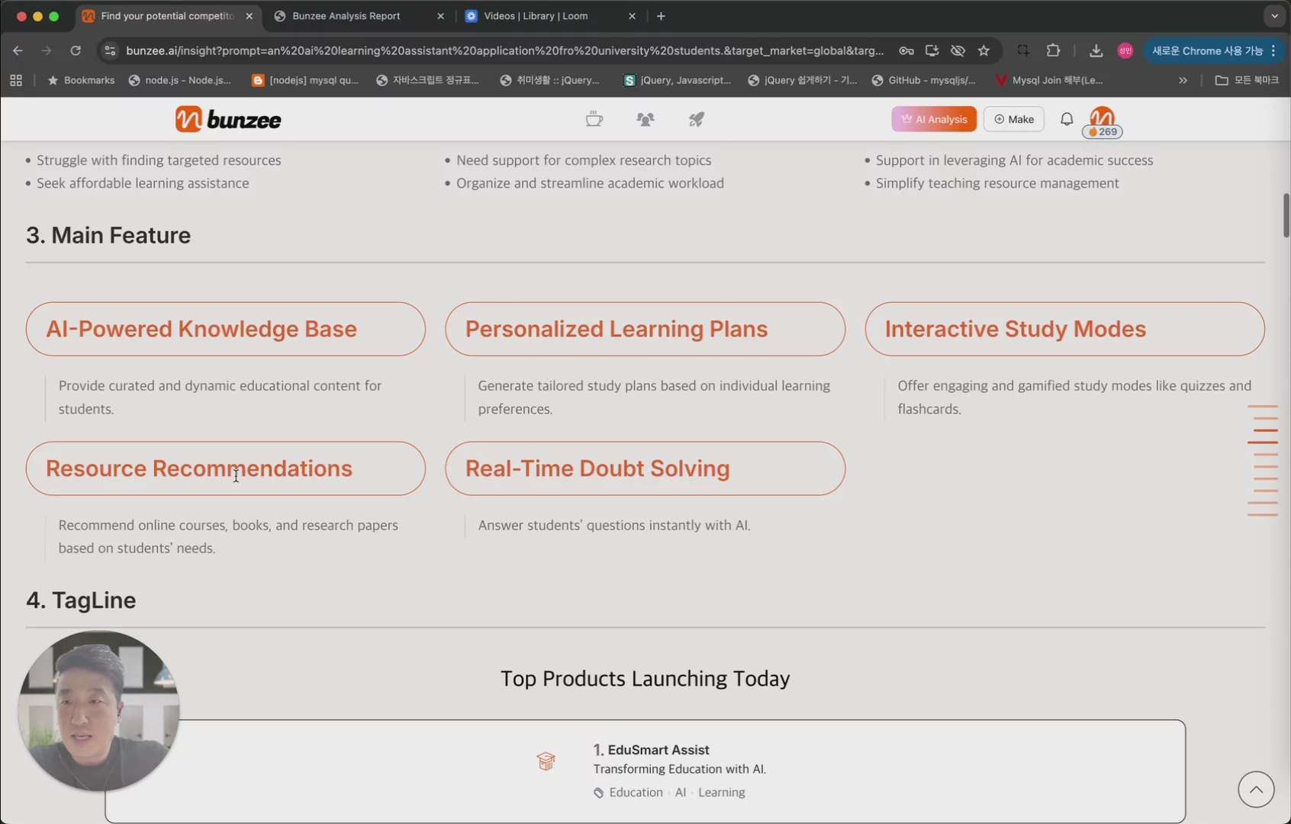
Task: Open the EduSmart Assist product card
Action: click(645, 771)
